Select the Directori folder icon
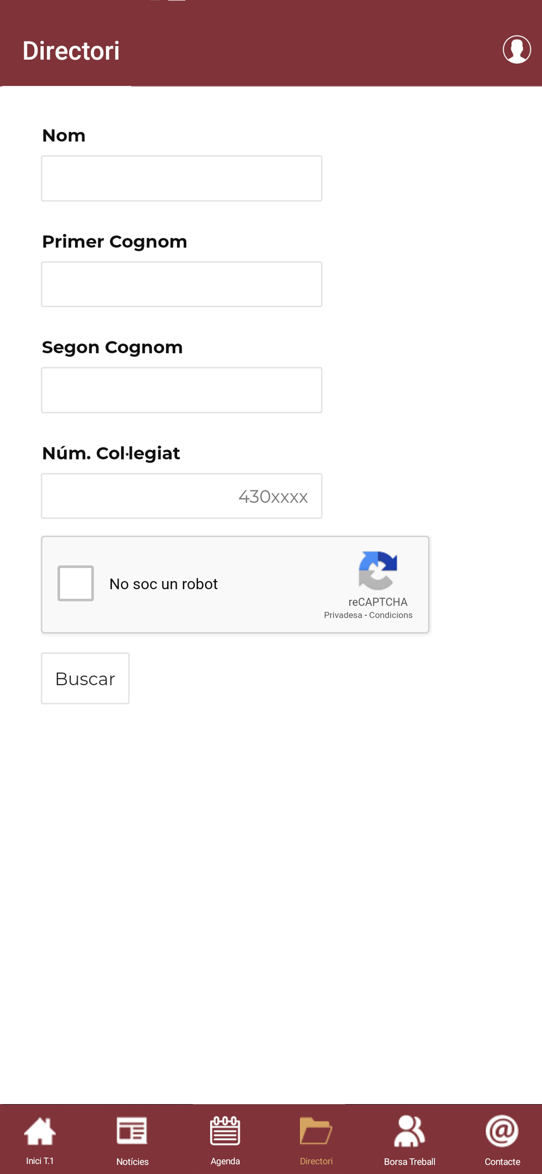The width and height of the screenshot is (542, 1174). pyautogui.click(x=316, y=1131)
